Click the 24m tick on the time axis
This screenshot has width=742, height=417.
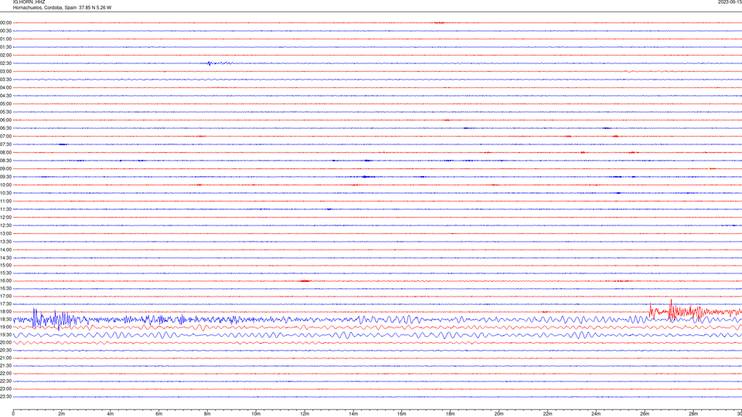pos(596,414)
